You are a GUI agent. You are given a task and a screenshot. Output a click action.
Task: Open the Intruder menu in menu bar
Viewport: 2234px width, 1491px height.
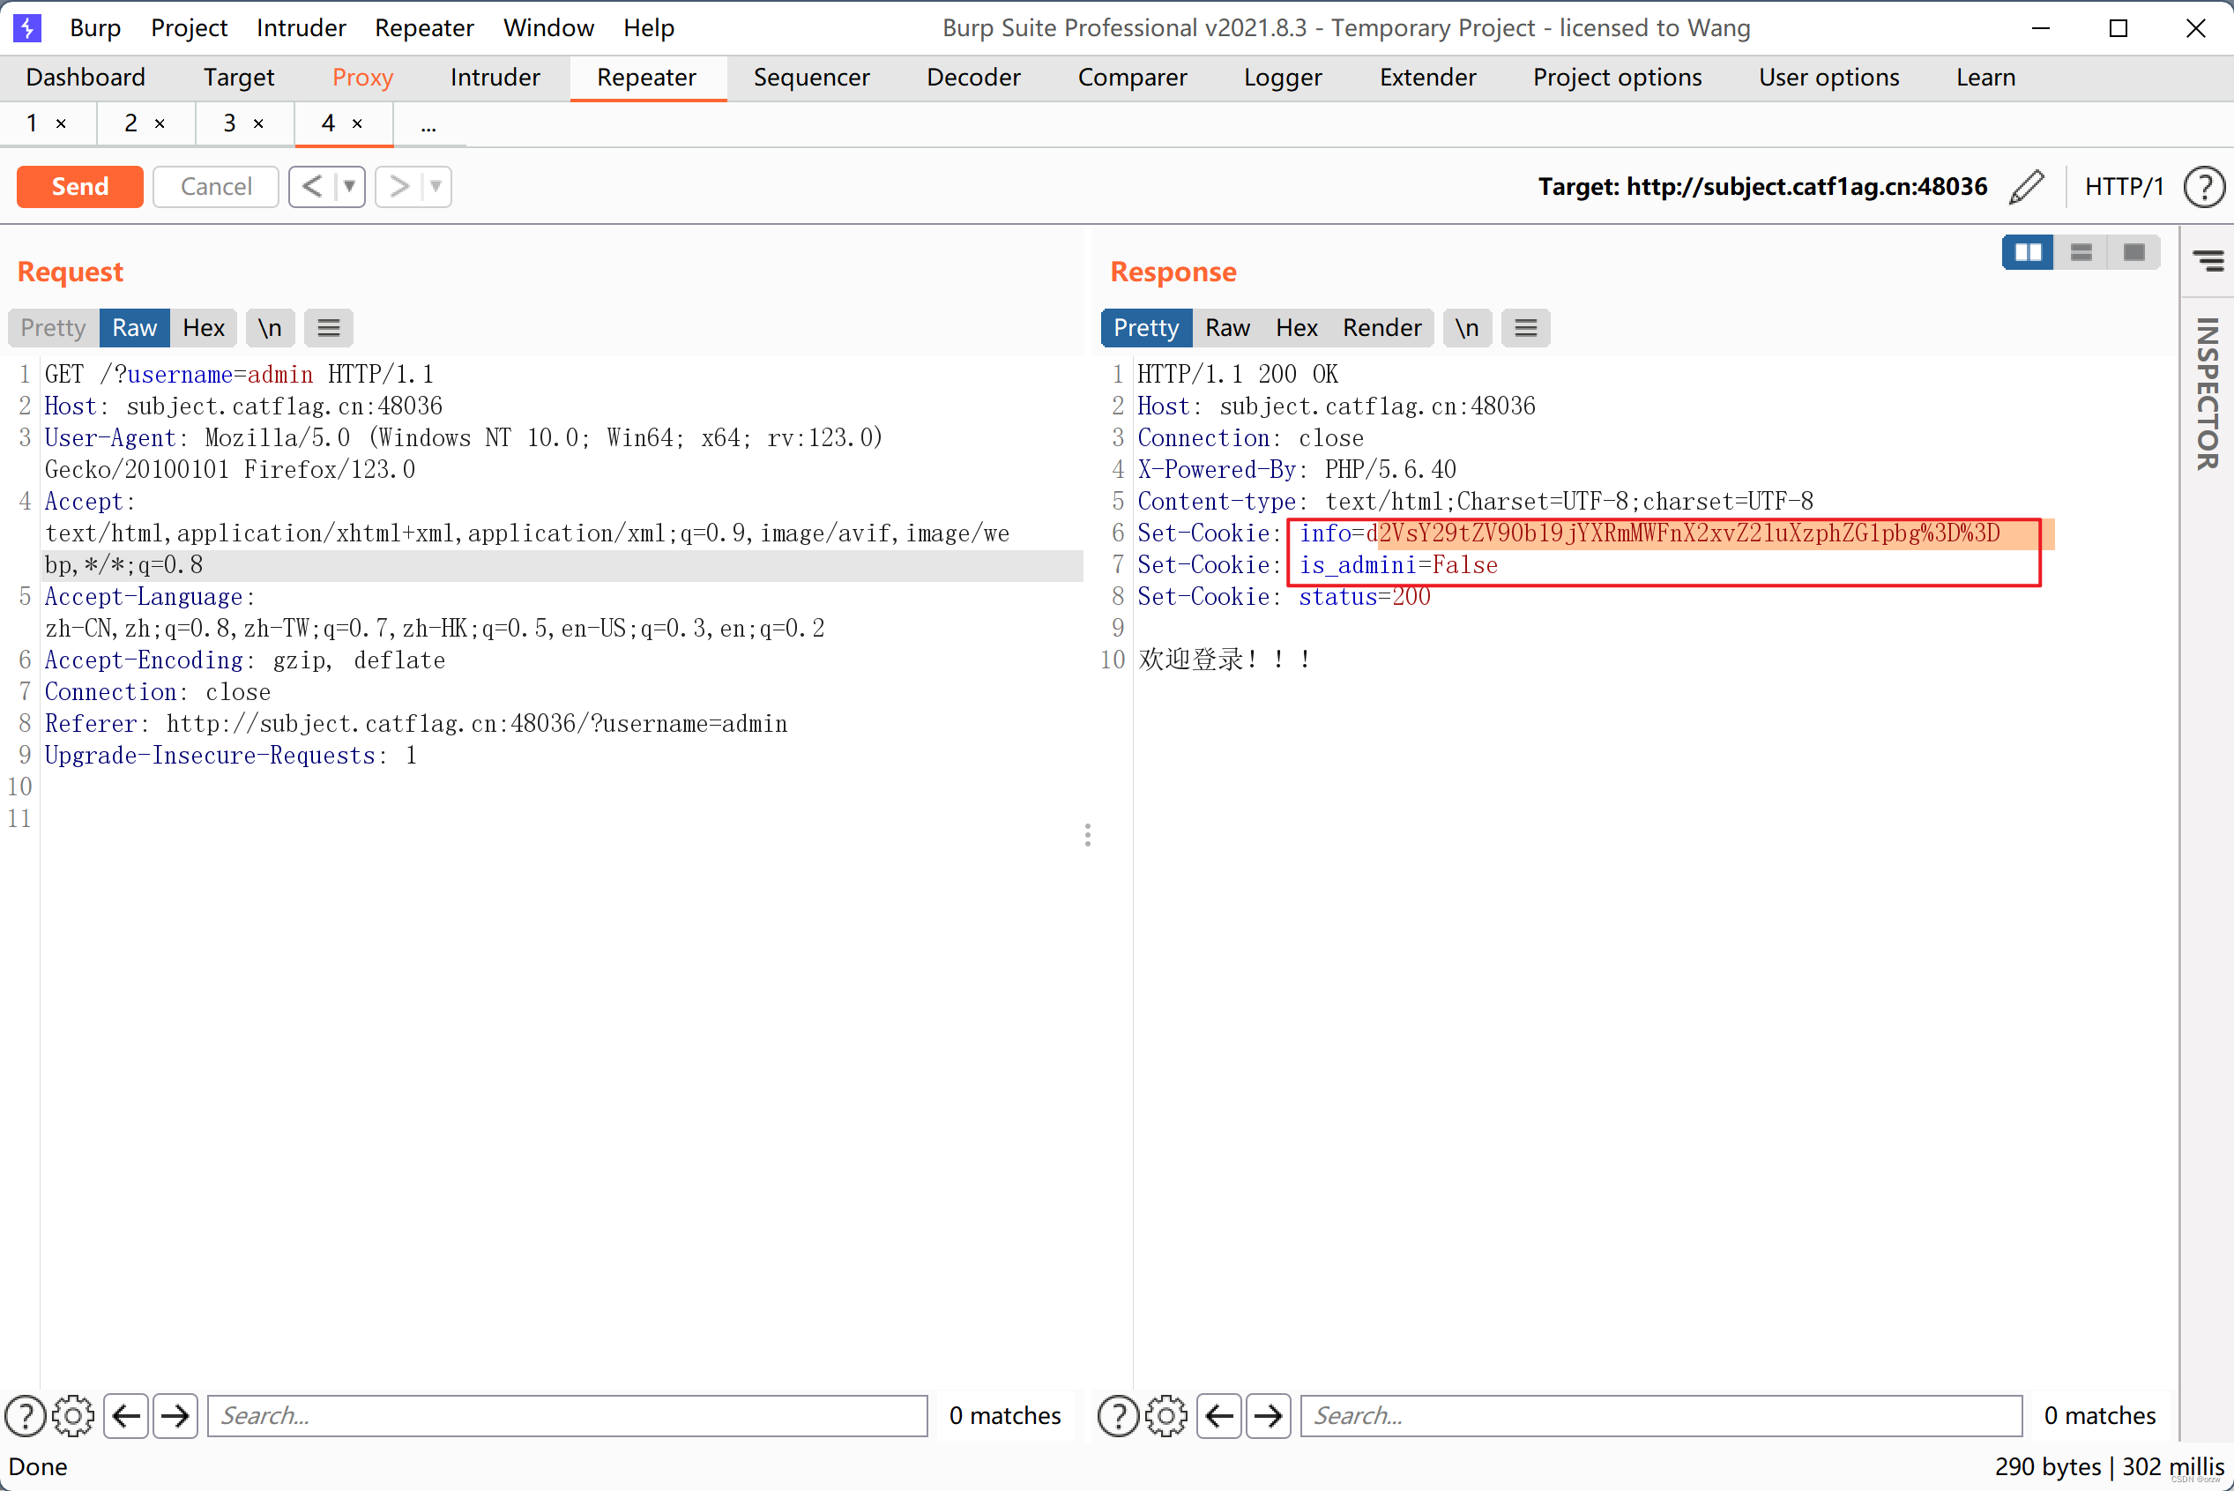[x=301, y=27]
